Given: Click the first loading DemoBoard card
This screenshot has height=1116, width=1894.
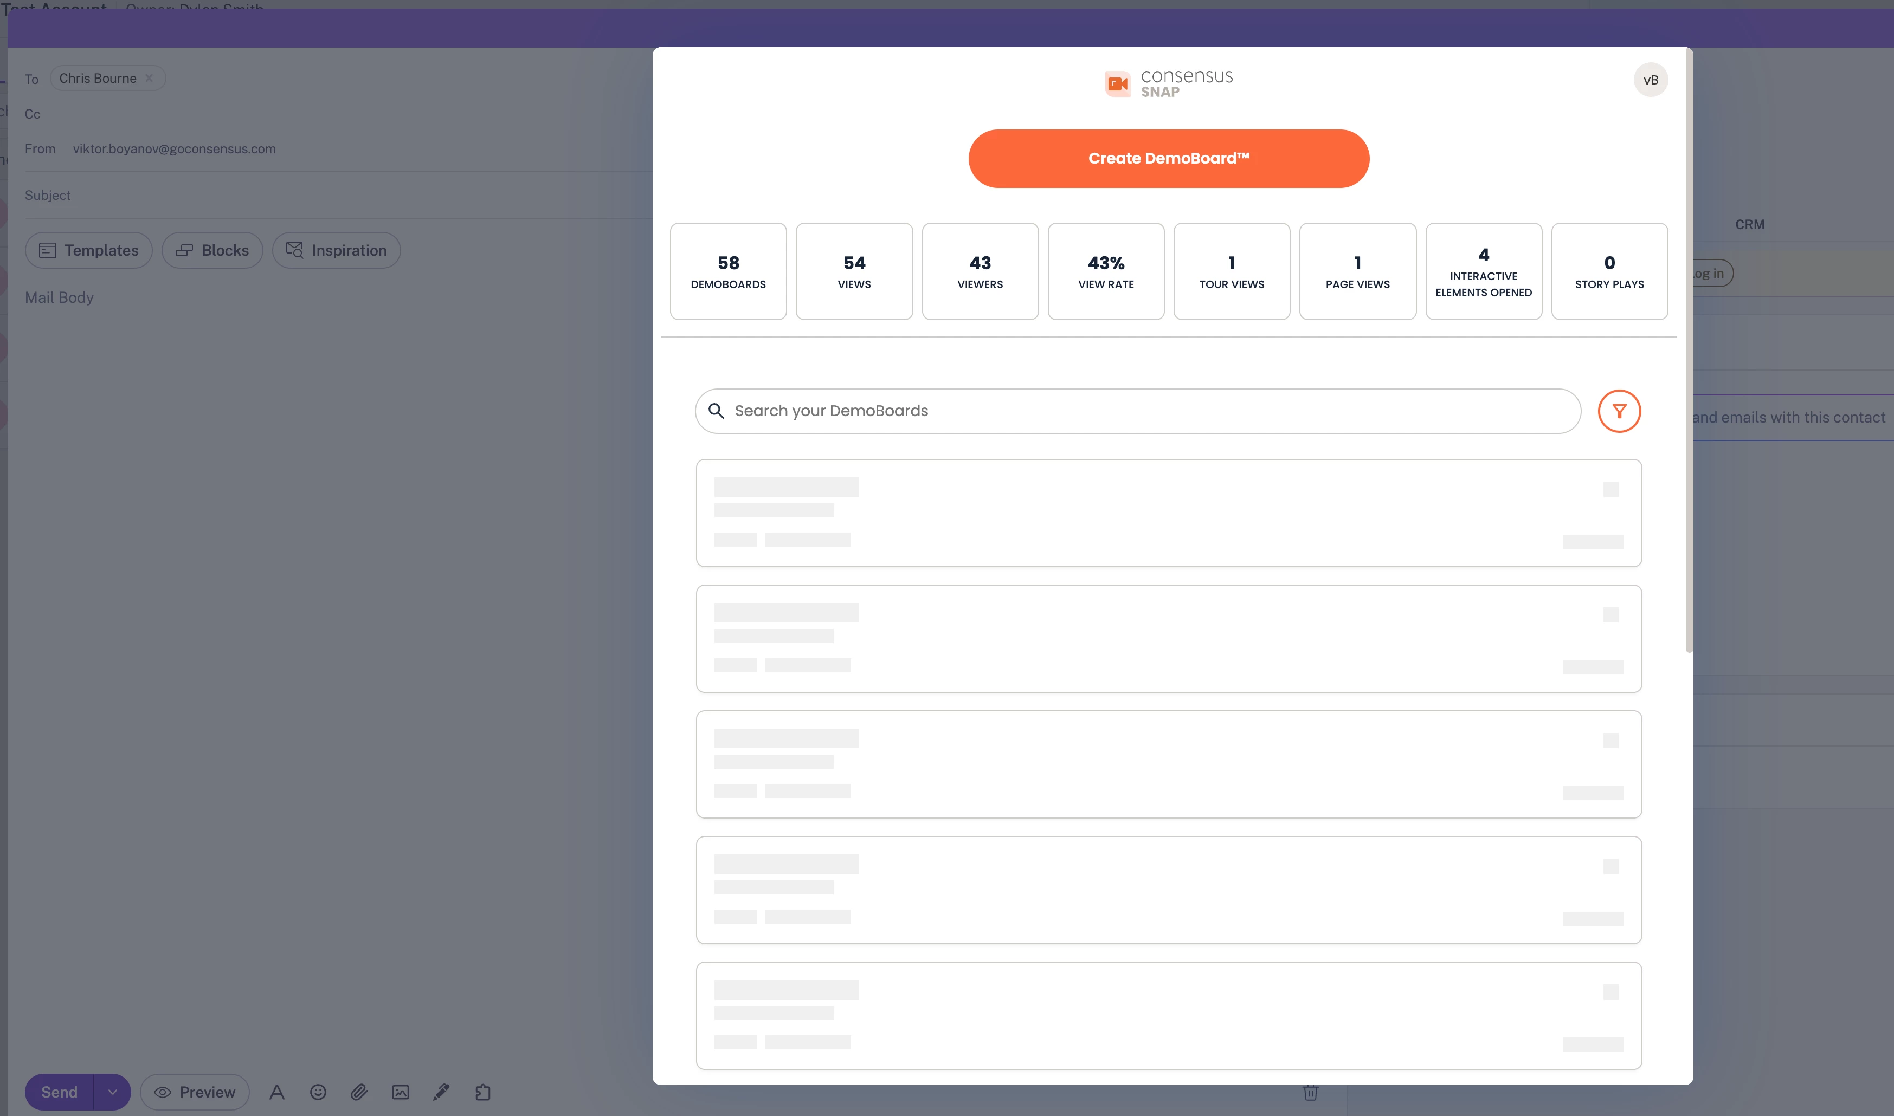Looking at the screenshot, I should click(x=1169, y=513).
